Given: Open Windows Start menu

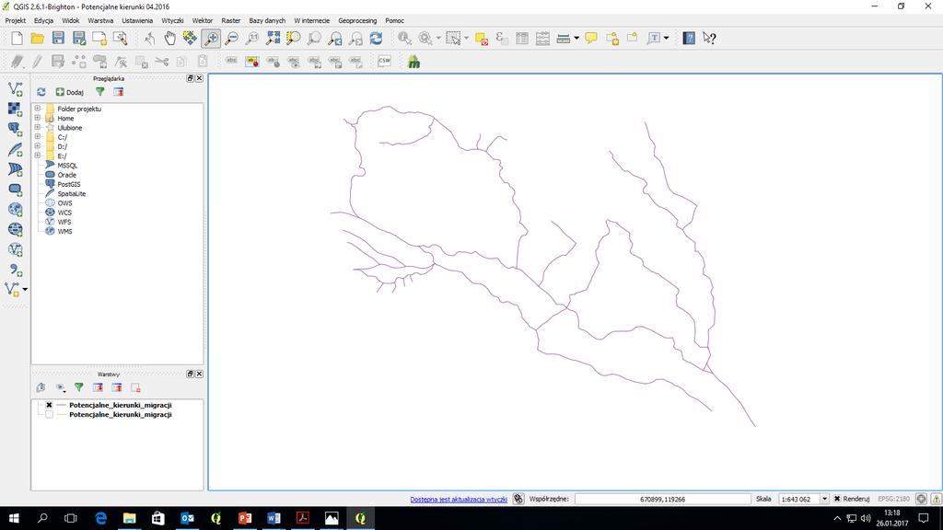Looking at the screenshot, I should click(14, 518).
